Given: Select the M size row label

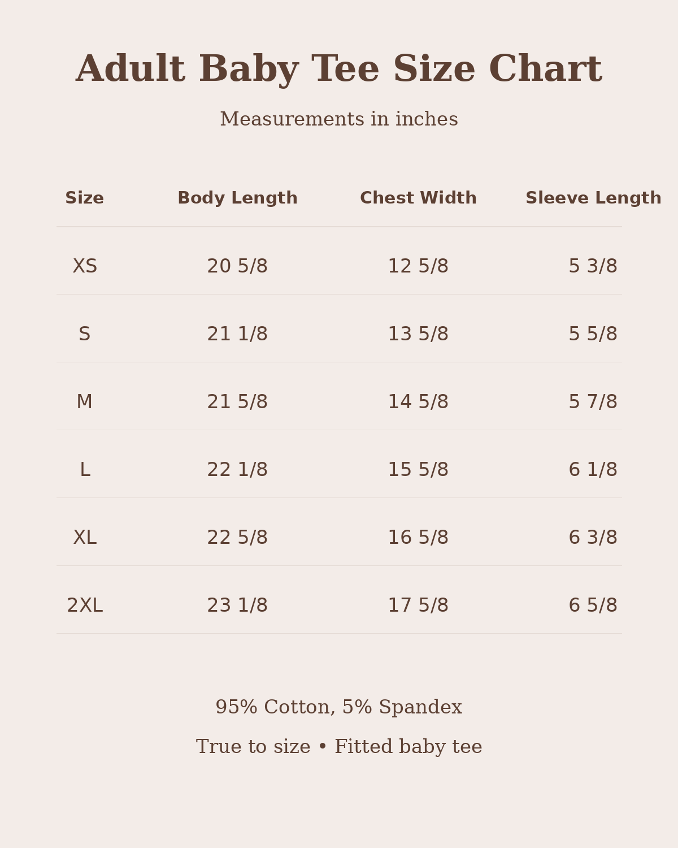Looking at the screenshot, I should point(85,402).
